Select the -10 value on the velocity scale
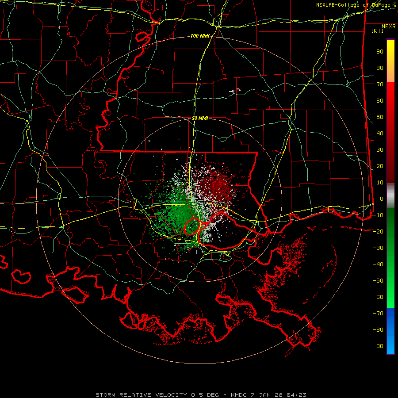This screenshot has width=398, height=398. (378, 215)
